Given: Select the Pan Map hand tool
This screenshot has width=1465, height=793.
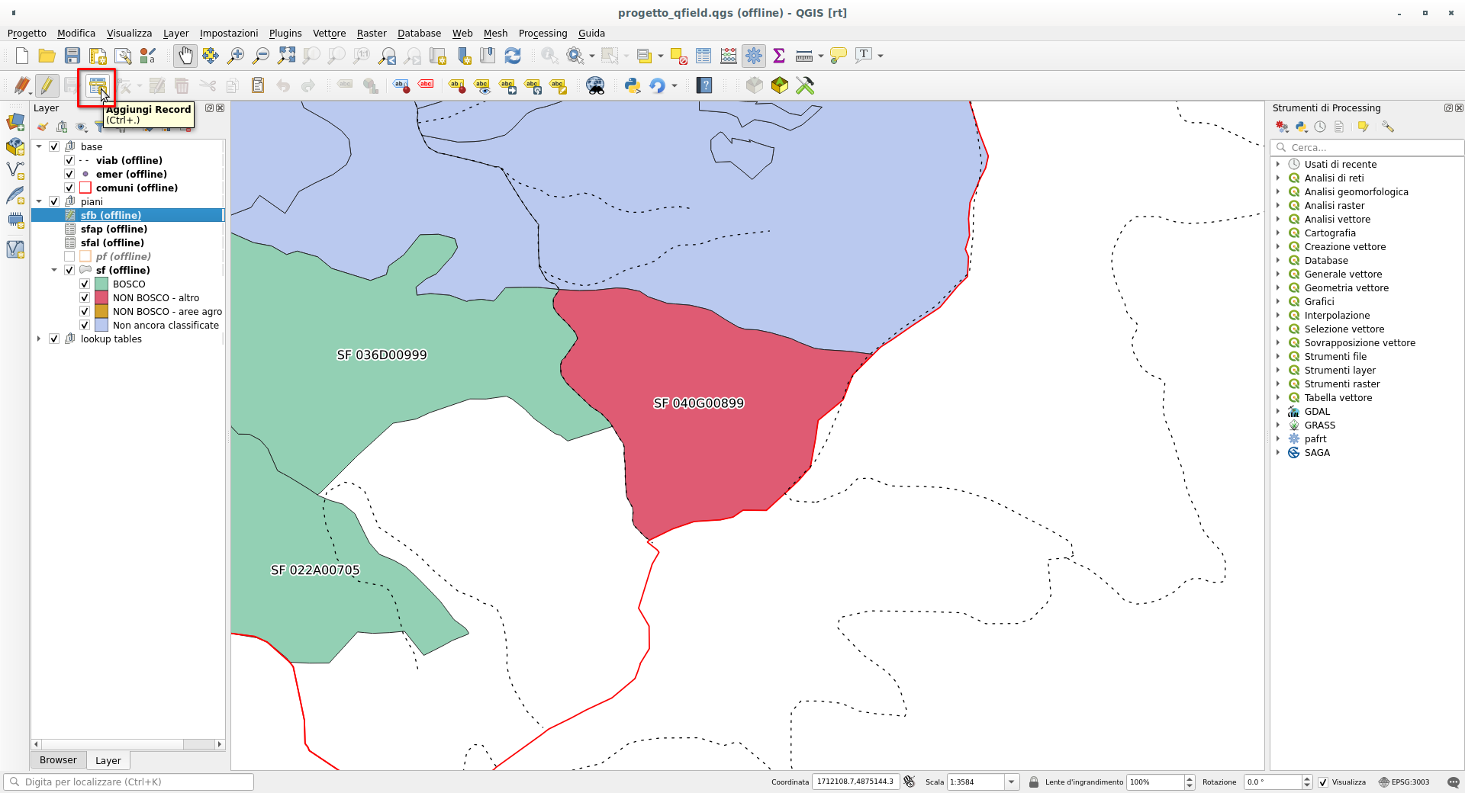Looking at the screenshot, I should click(185, 56).
